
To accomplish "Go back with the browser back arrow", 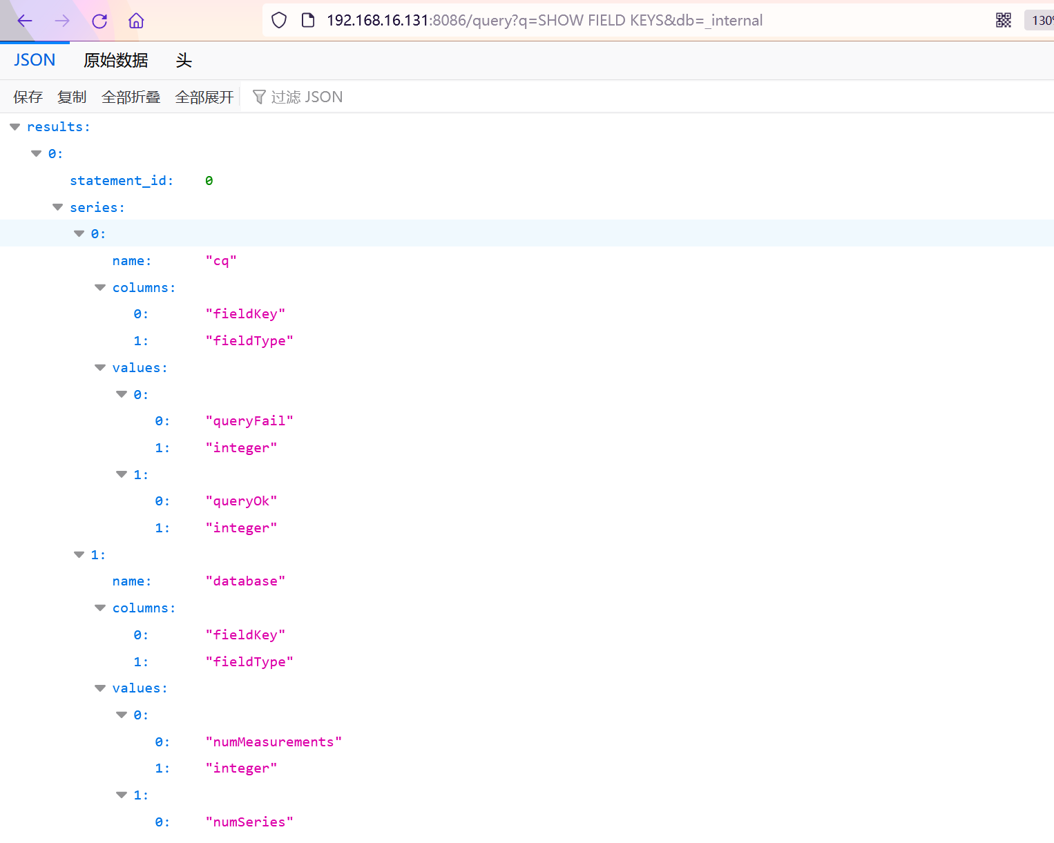I will (25, 21).
